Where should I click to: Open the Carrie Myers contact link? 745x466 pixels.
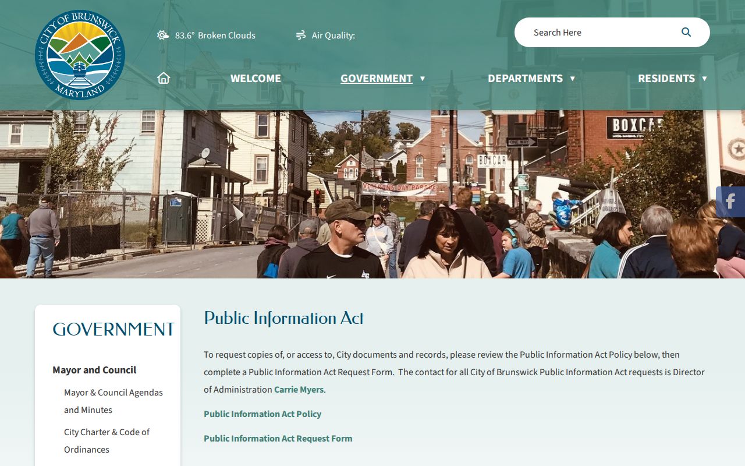(x=299, y=390)
